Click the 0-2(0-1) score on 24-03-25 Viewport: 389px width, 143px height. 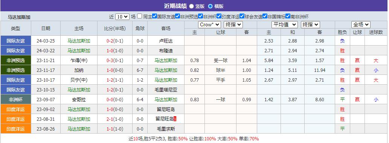[115, 41]
